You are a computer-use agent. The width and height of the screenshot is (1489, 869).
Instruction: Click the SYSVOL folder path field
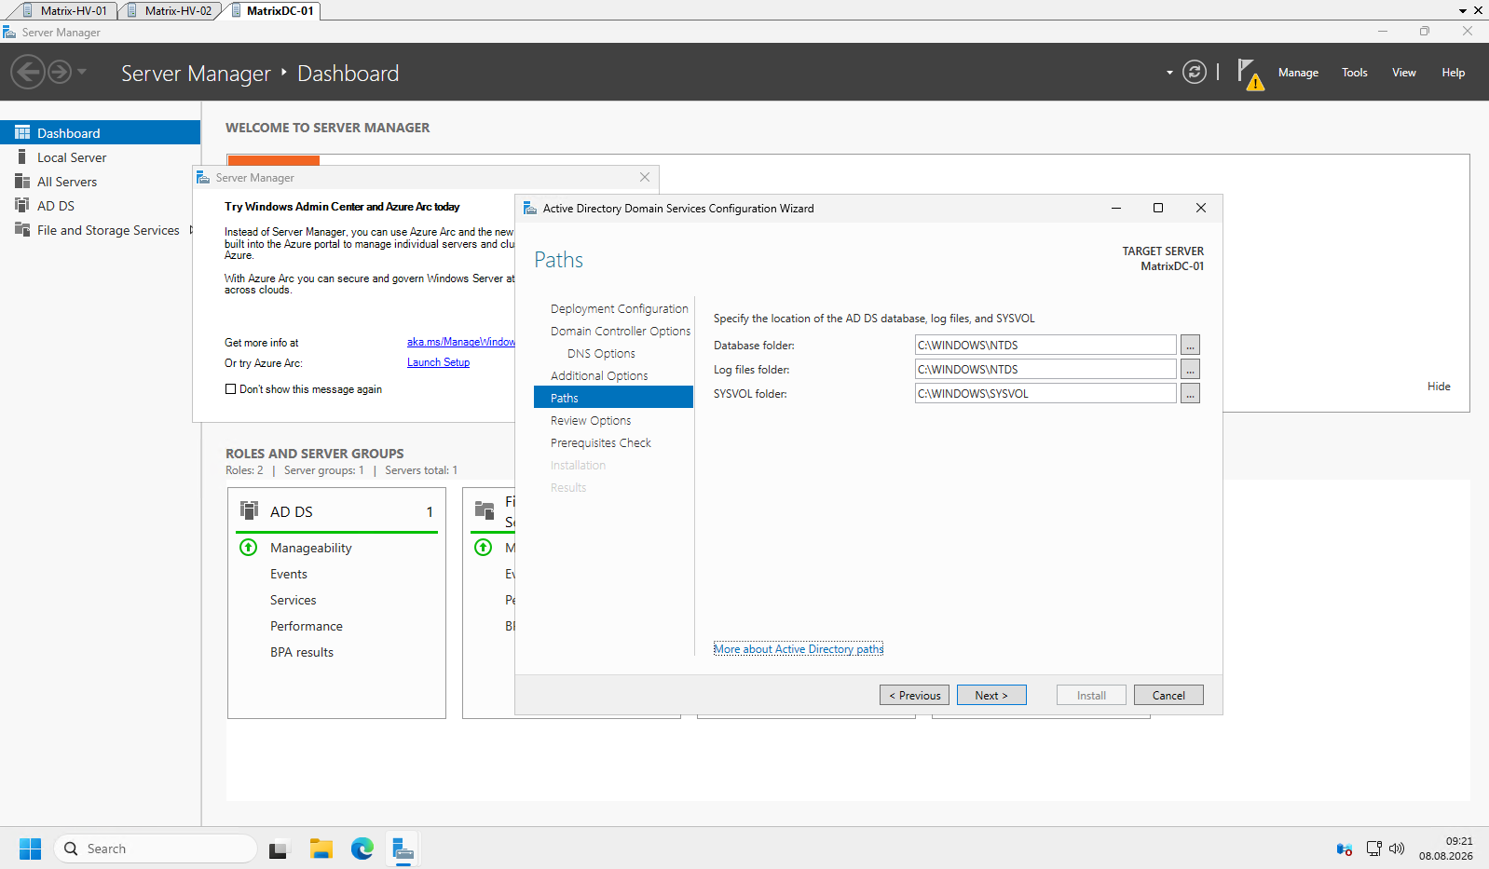(1045, 393)
